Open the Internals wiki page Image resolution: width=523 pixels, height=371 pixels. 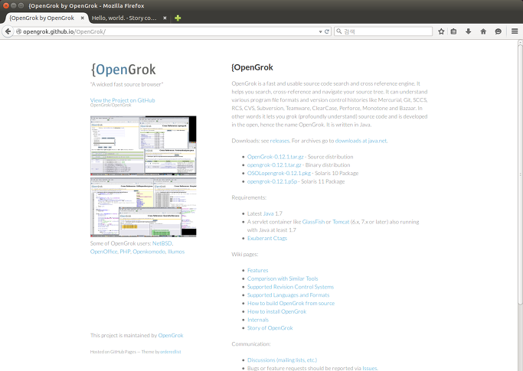point(257,320)
